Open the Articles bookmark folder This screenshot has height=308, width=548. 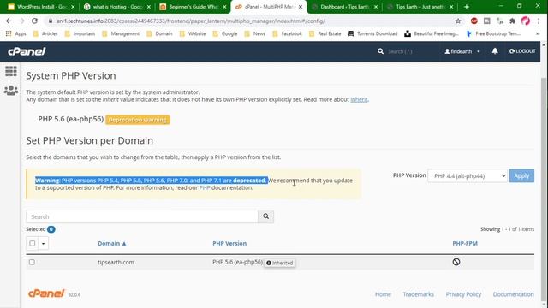(x=45, y=33)
